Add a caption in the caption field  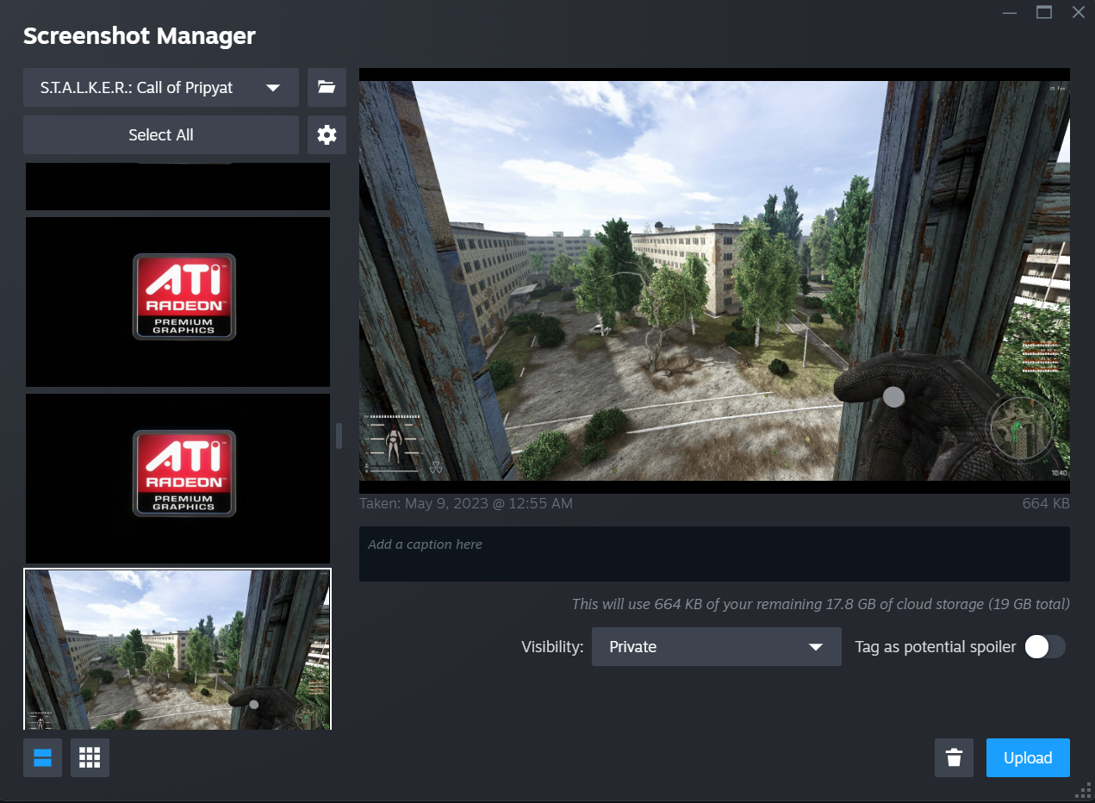click(714, 554)
